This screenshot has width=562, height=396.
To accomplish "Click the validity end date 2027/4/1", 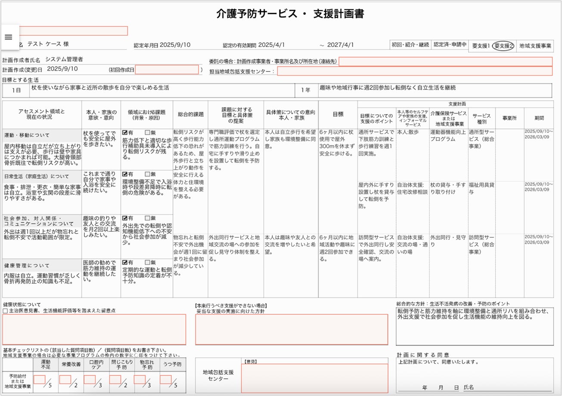I will (x=341, y=45).
